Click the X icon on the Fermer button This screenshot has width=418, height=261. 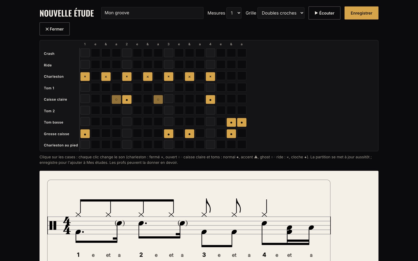click(47, 29)
